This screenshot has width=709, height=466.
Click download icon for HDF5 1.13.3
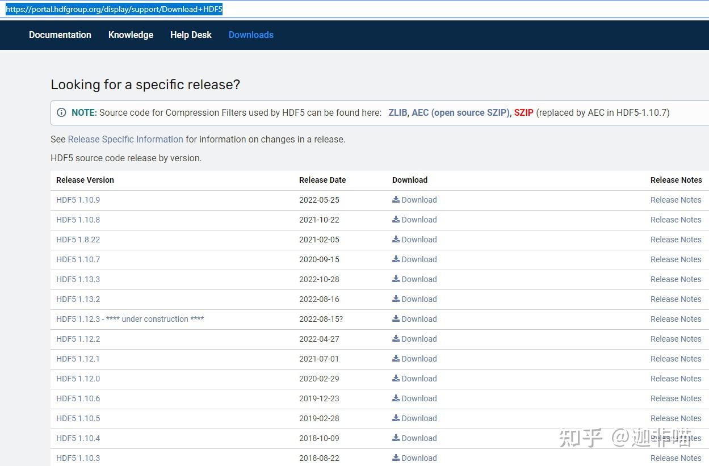tap(396, 279)
